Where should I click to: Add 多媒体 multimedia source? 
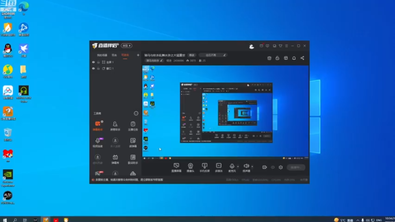point(219,167)
